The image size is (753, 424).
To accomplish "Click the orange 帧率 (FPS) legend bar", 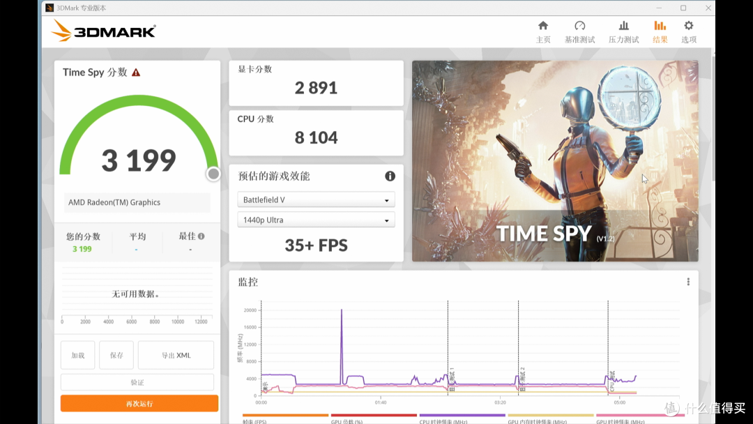I will pyautogui.click(x=285, y=416).
